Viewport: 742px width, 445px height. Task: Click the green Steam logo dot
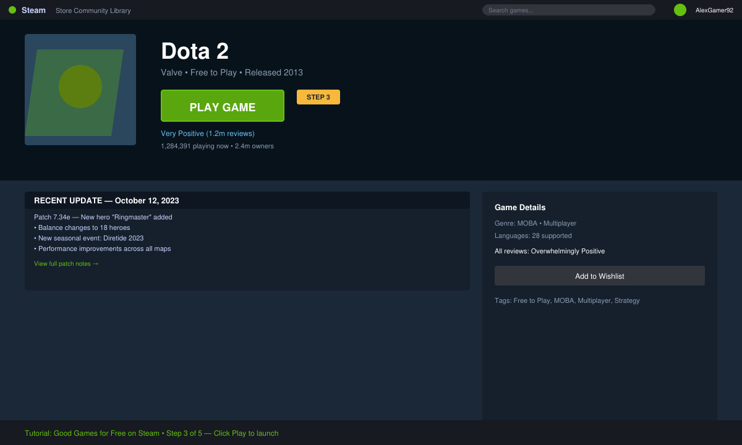(12, 10)
